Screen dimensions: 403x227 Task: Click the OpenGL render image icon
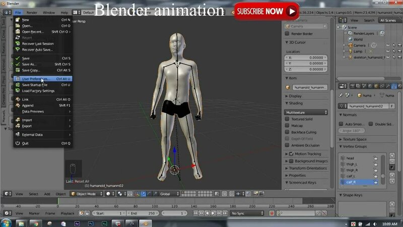(256, 194)
